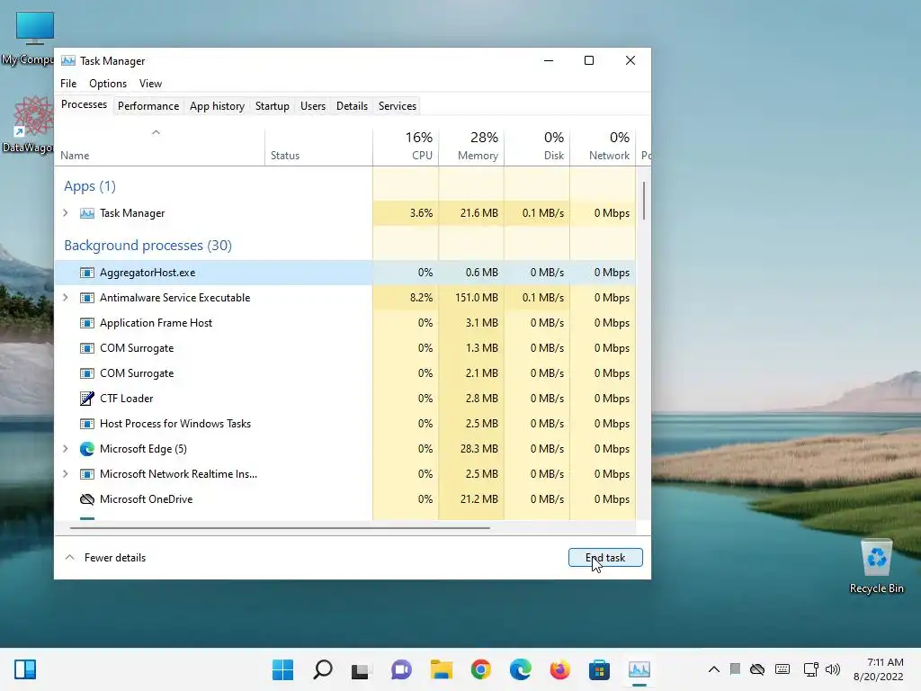Screen dimensions: 921x691
Task: Open the Windows Start menu
Action: point(282,669)
